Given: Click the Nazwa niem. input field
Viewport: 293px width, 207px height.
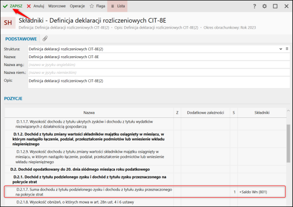Looking at the screenshot, I should click(159, 72).
